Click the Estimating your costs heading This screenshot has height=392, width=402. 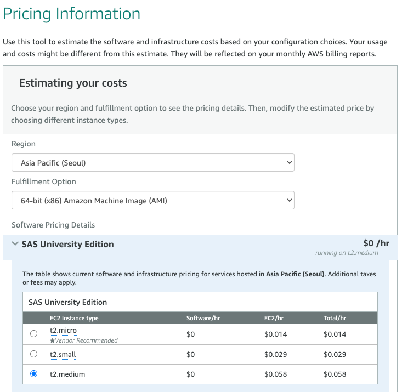tap(73, 83)
